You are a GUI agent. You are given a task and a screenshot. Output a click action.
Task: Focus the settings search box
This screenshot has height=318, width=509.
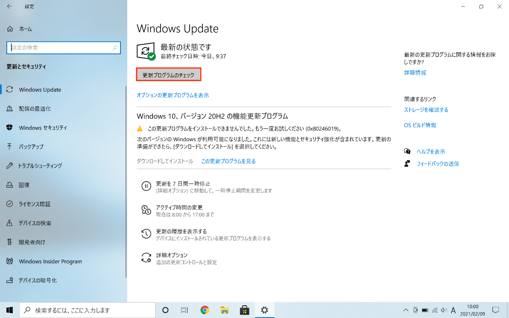pyautogui.click(x=64, y=48)
